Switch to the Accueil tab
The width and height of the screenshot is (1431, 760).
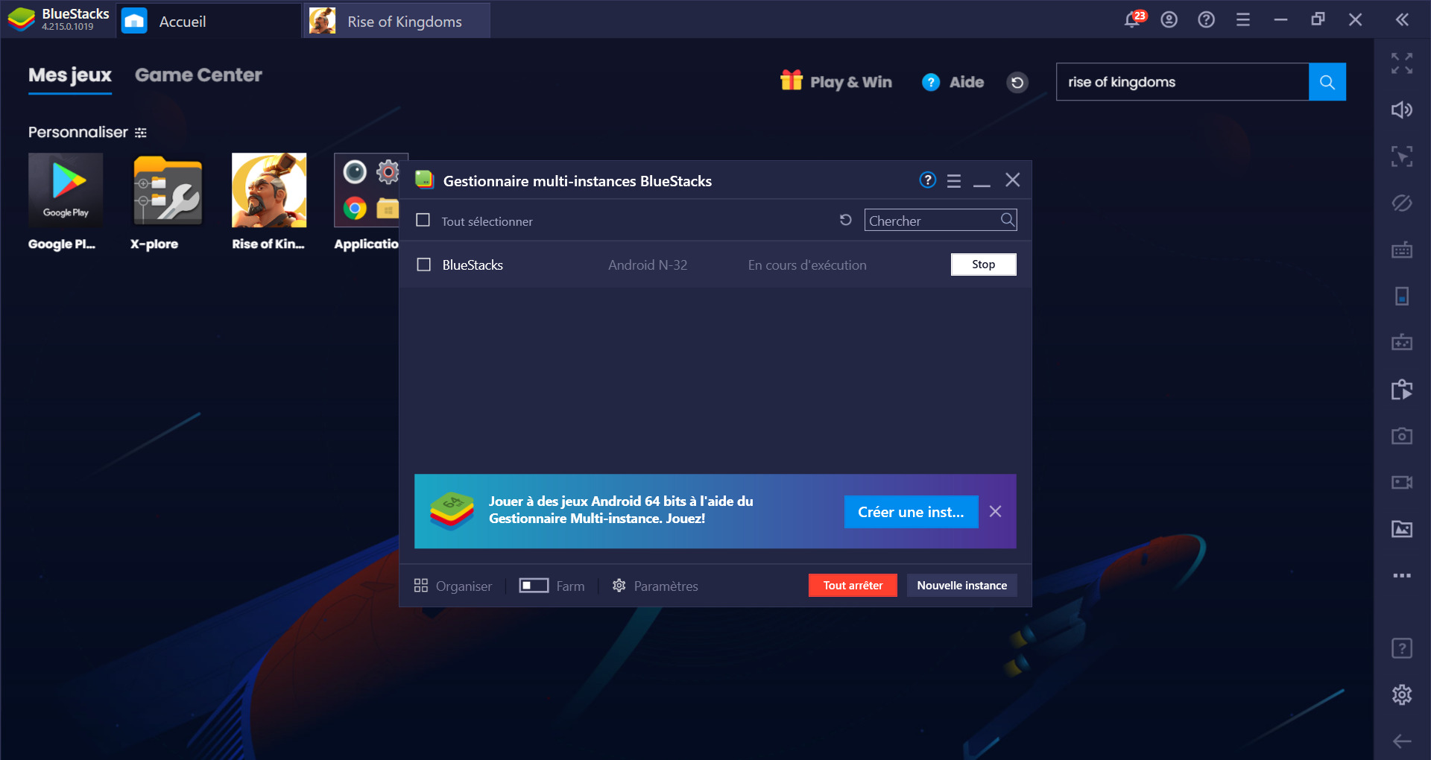coord(209,21)
